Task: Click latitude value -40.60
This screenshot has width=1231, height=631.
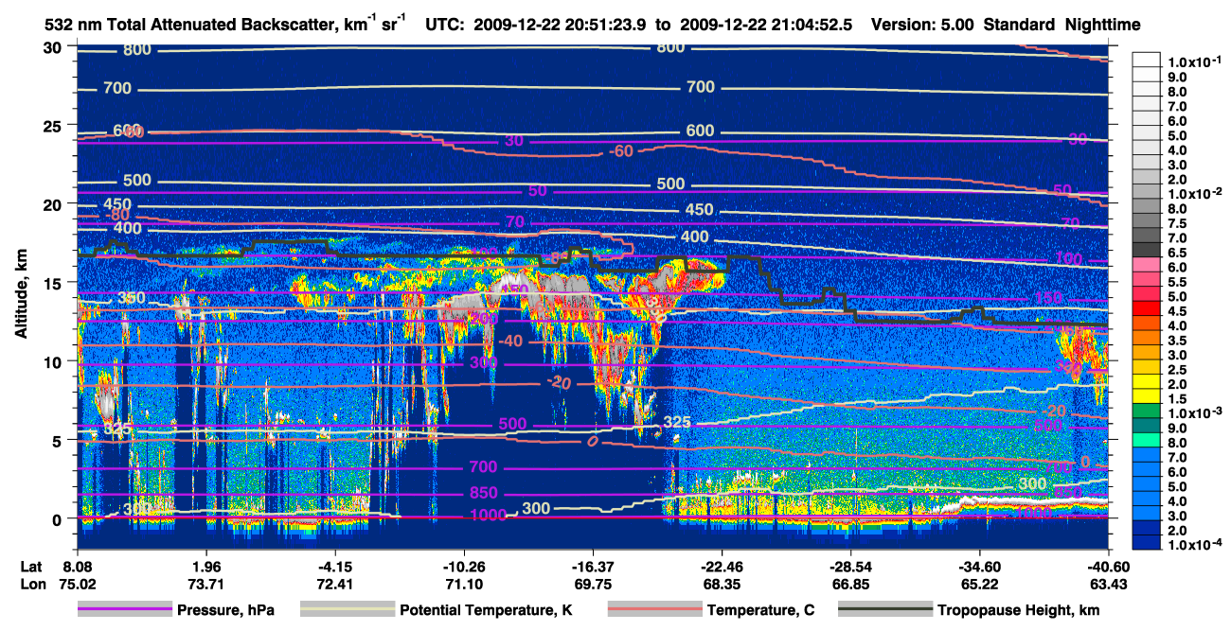Action: click(x=1109, y=566)
